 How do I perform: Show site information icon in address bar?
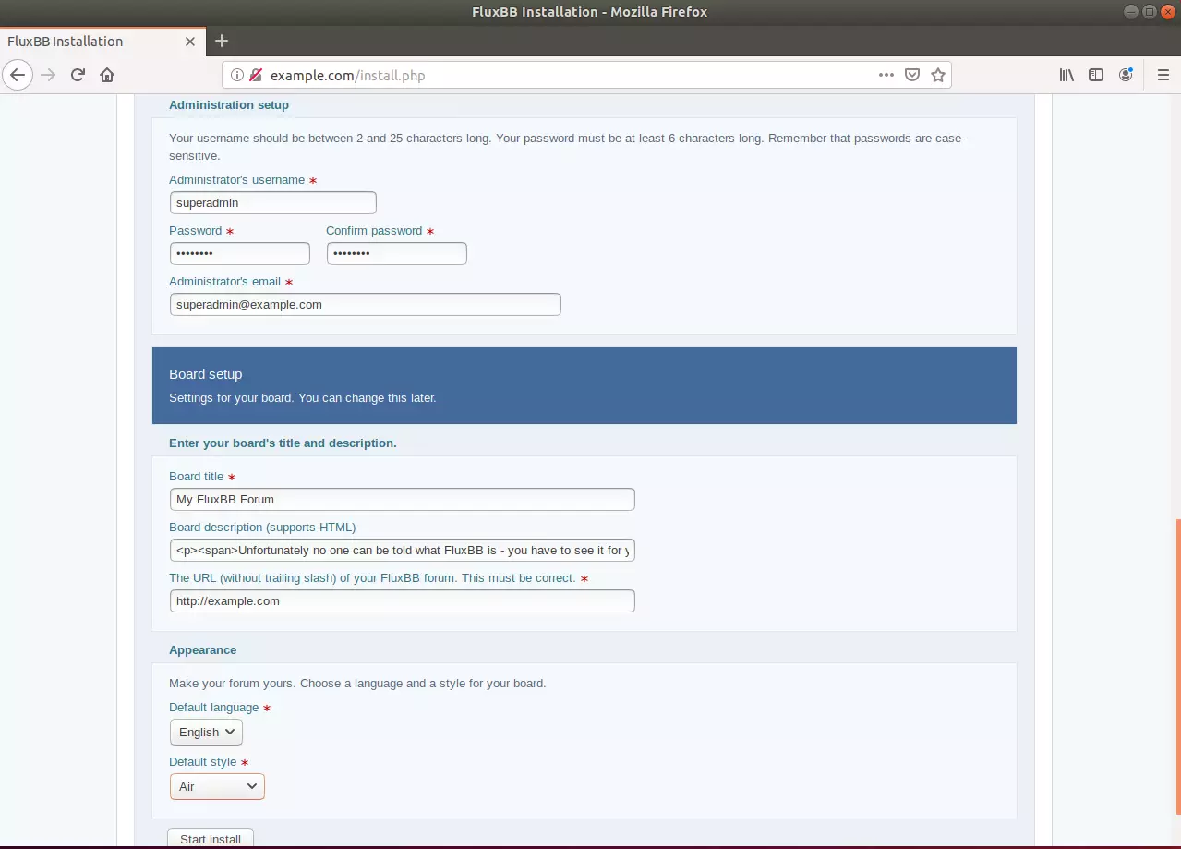pyautogui.click(x=237, y=76)
